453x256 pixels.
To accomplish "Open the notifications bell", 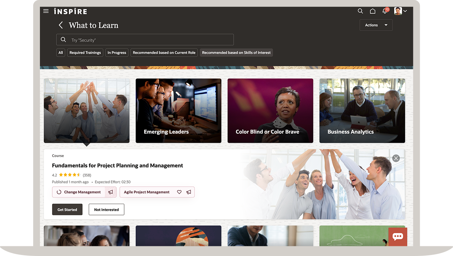I will click(x=385, y=11).
